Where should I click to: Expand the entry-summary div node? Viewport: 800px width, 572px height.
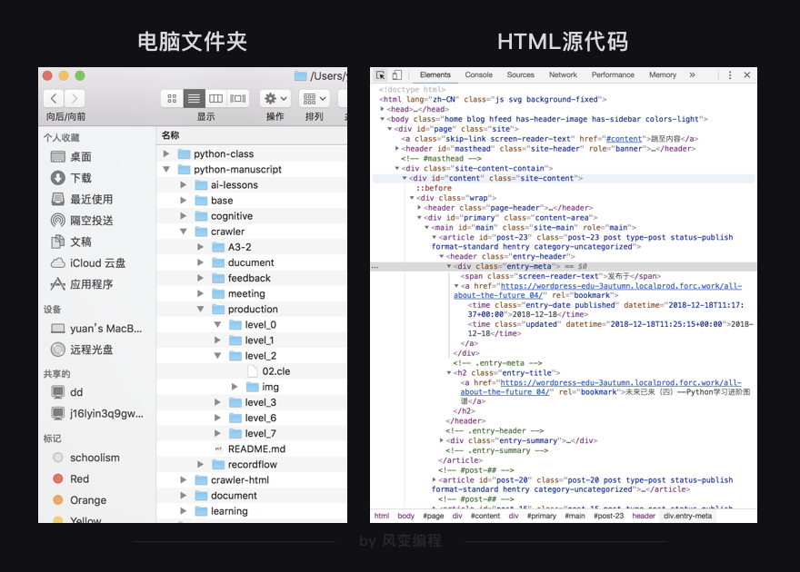pos(441,440)
